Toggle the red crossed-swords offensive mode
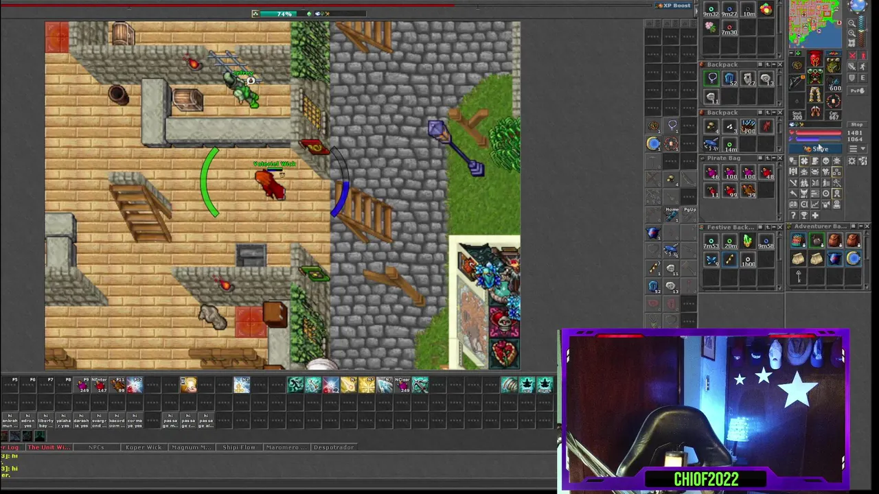Screen dimensions: 879x494 click(x=852, y=56)
